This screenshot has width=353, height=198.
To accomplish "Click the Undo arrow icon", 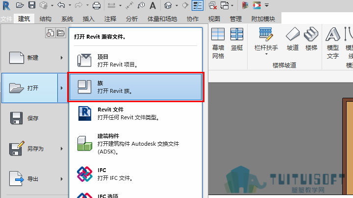I will tap(61, 5).
